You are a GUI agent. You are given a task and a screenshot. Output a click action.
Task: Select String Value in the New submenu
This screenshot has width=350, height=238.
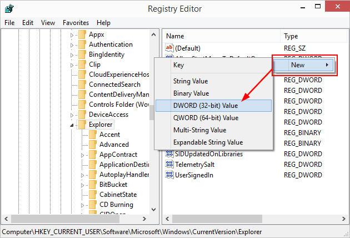tap(190, 81)
